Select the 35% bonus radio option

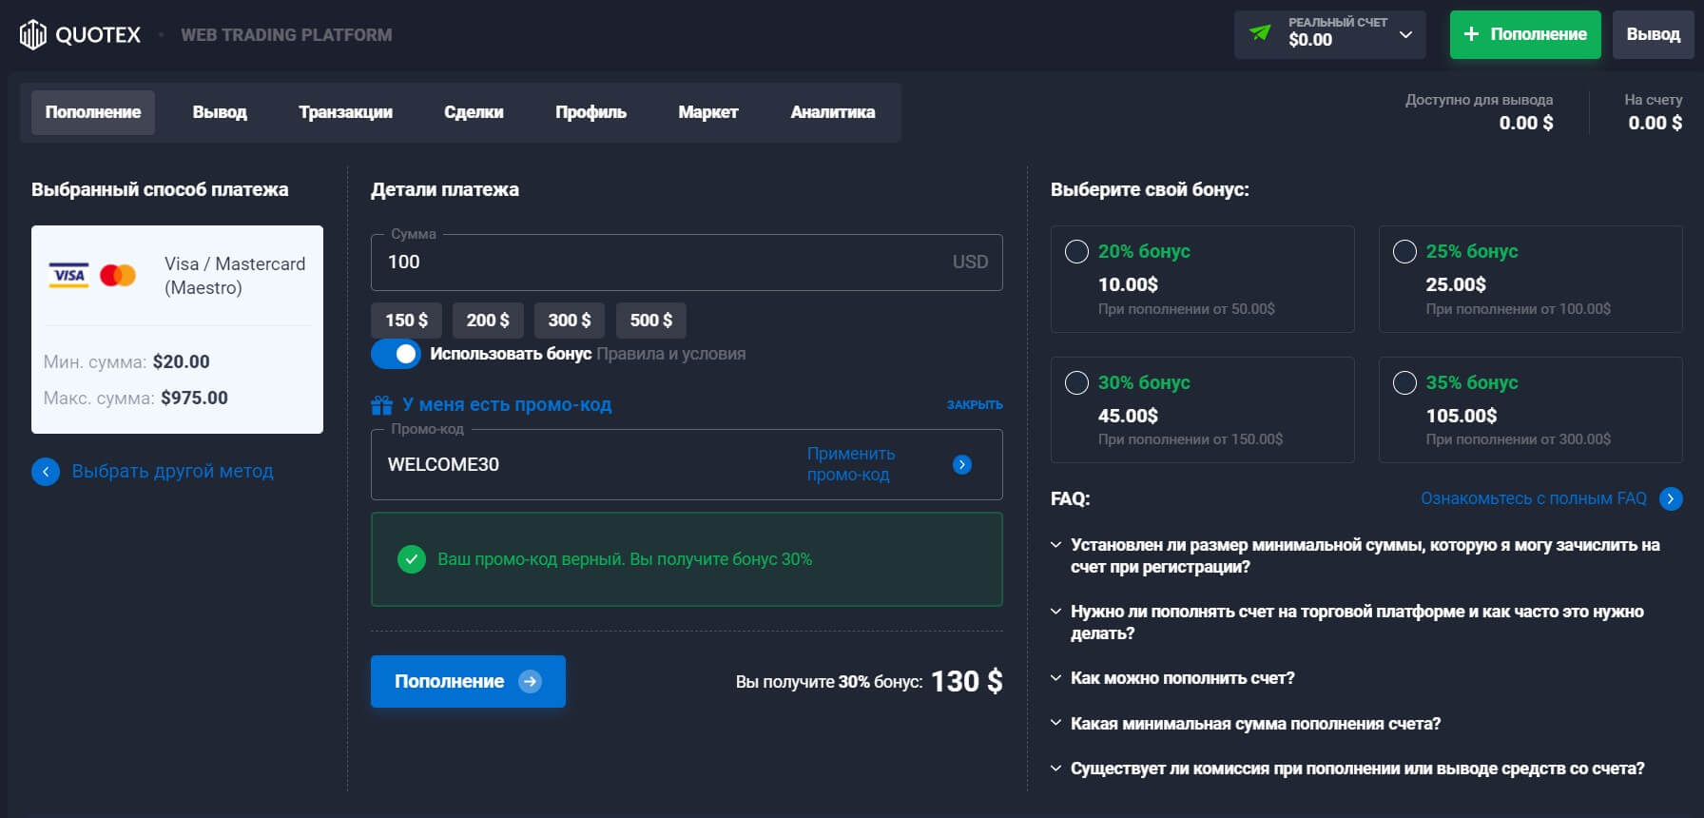[1404, 382]
